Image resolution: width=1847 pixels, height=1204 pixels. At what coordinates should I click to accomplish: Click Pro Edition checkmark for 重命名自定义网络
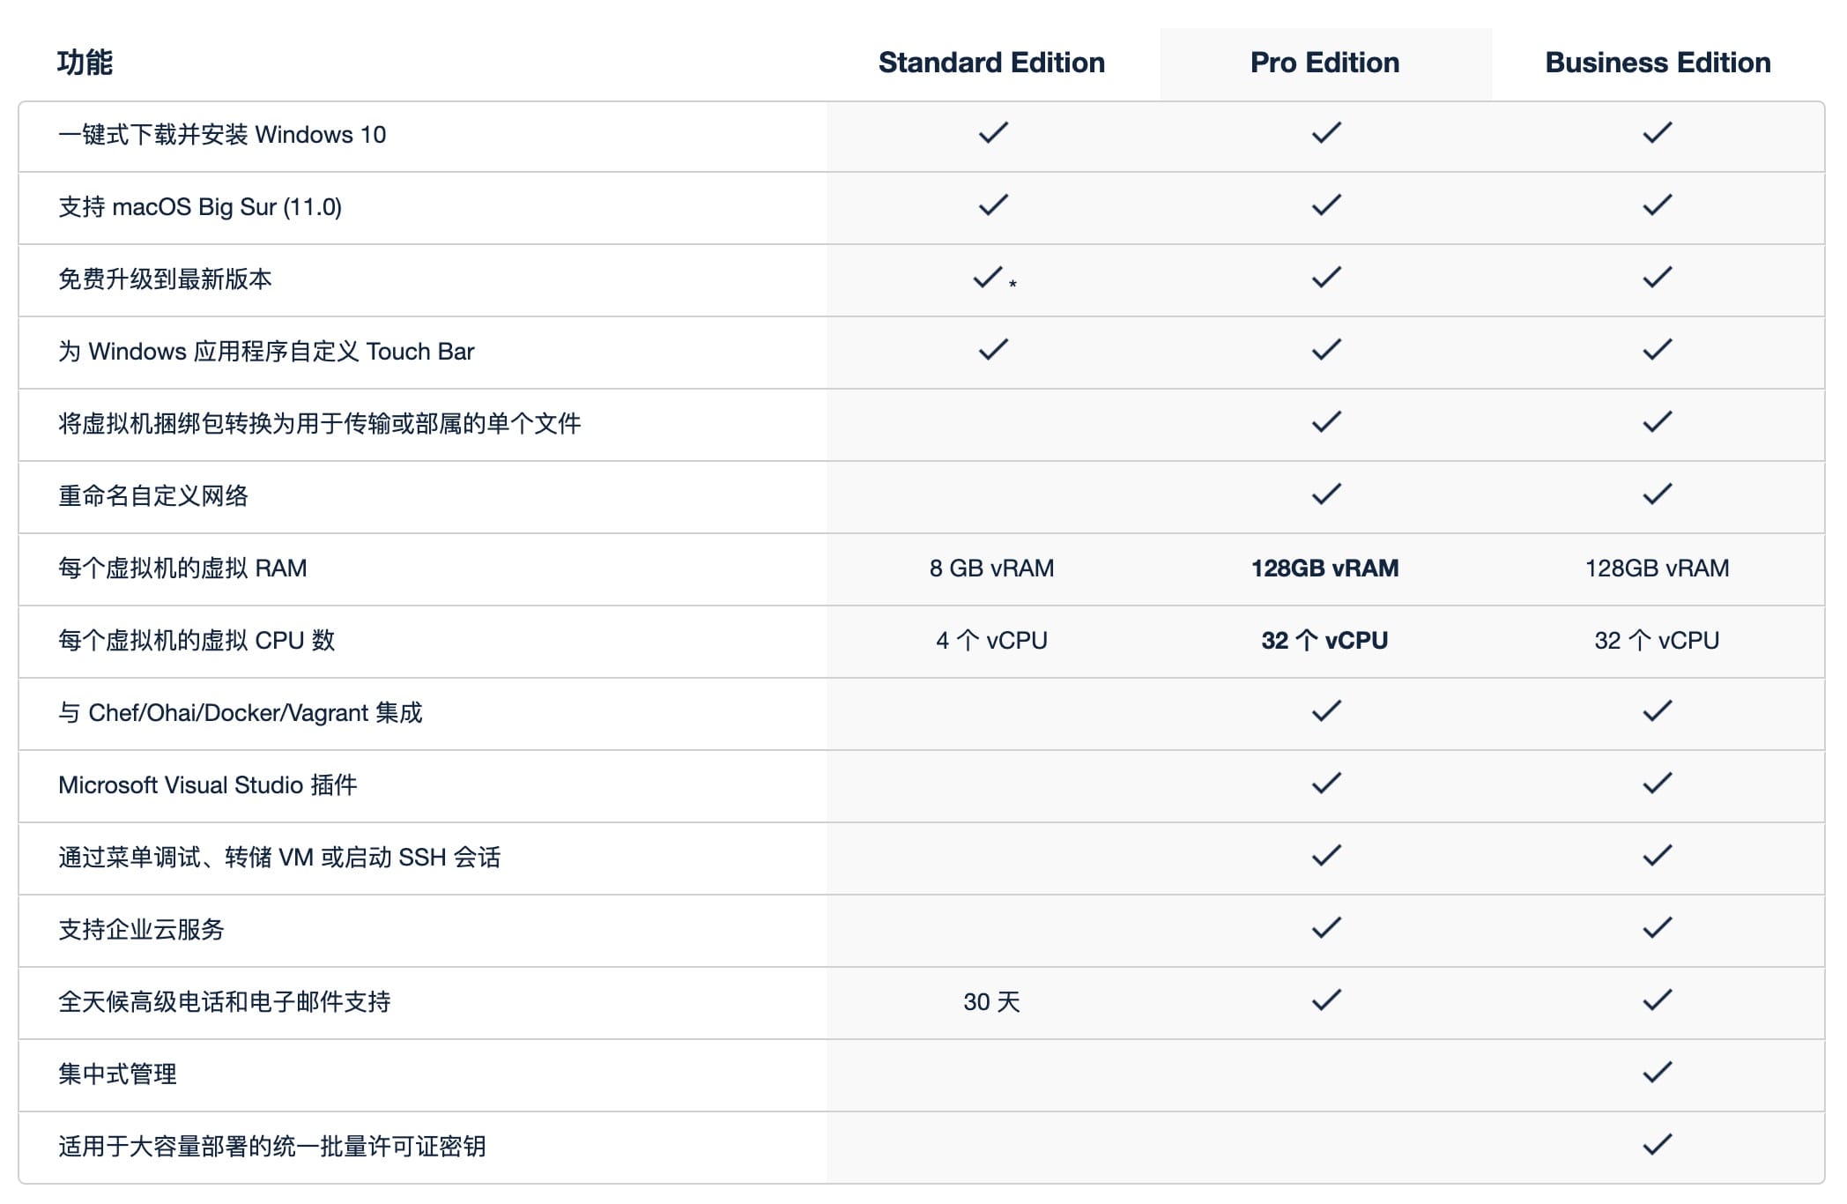(x=1325, y=495)
